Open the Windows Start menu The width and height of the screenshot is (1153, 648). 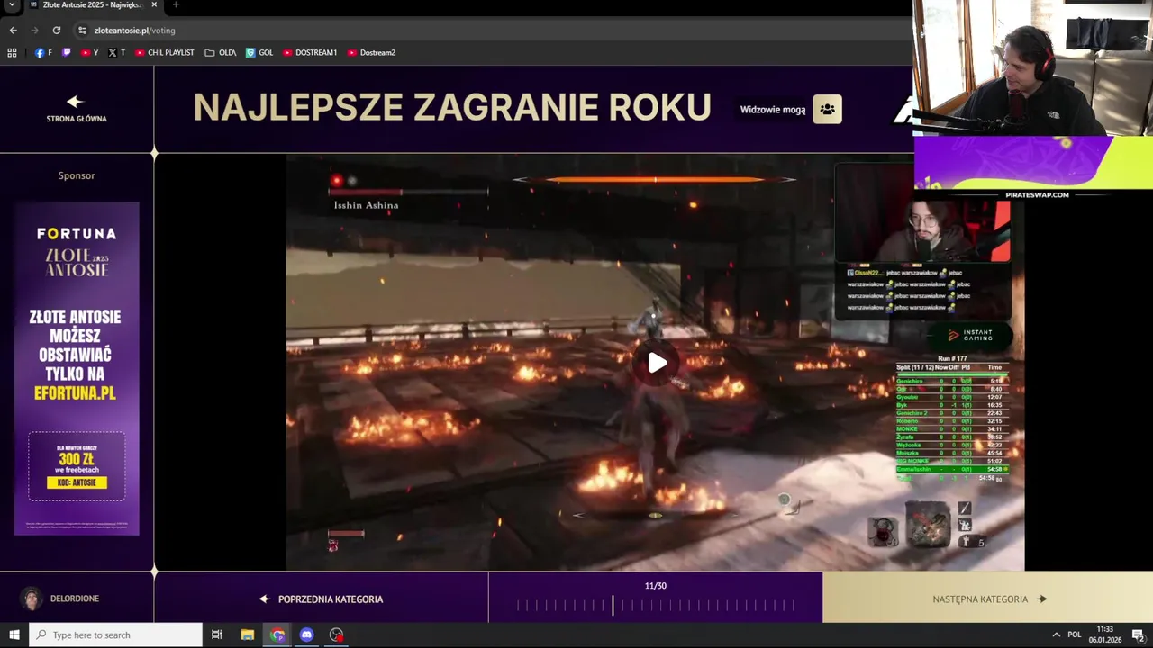(x=14, y=634)
